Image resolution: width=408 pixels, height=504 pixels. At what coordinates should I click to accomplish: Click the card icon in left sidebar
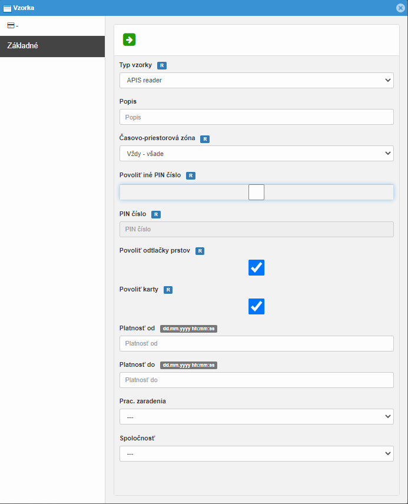11,25
